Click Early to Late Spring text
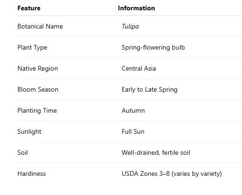The image size is (242, 195). tap(149, 89)
